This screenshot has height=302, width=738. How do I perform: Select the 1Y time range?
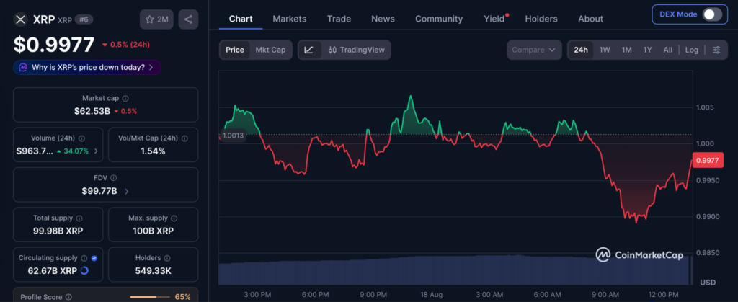pos(648,50)
